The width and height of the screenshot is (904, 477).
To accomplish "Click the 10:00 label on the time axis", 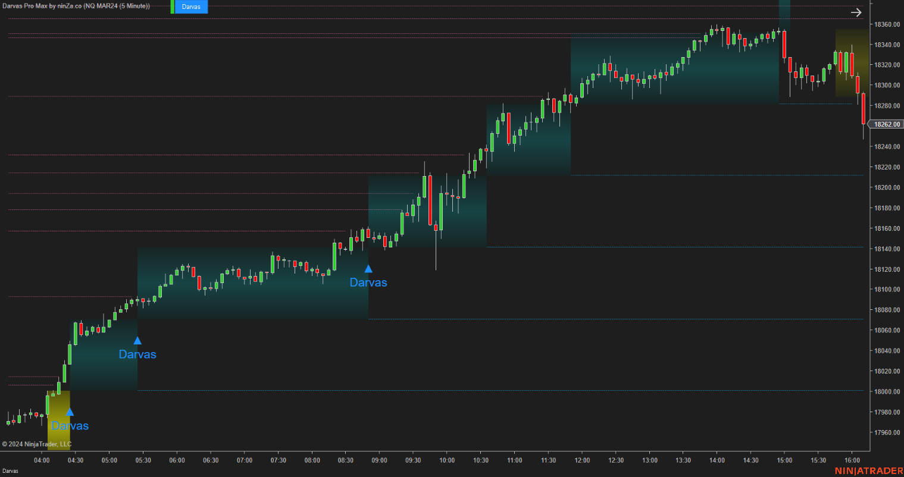I will [446, 460].
